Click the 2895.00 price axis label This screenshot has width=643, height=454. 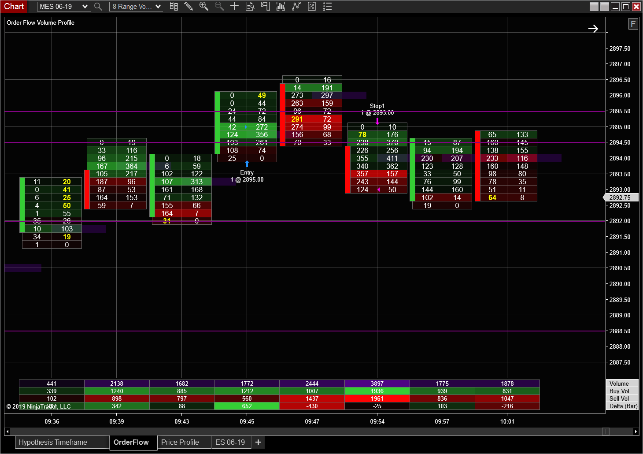point(620,127)
